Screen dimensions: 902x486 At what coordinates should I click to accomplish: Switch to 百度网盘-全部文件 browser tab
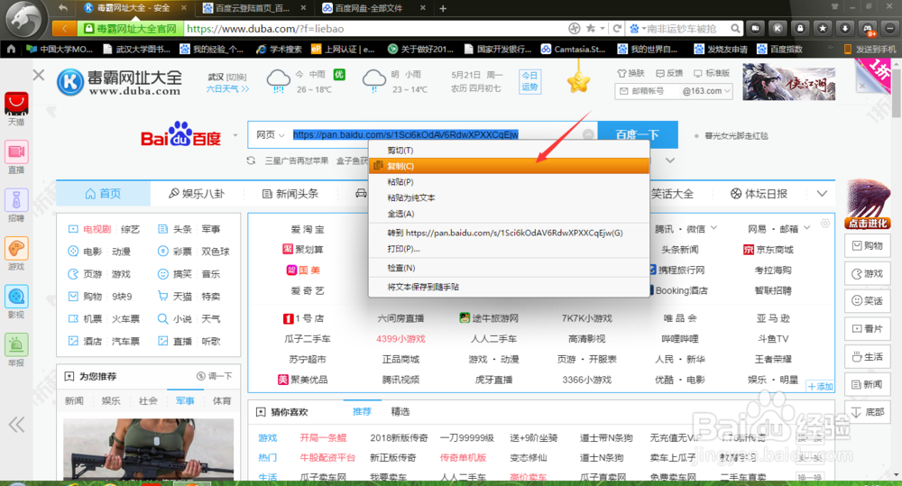[x=373, y=8]
